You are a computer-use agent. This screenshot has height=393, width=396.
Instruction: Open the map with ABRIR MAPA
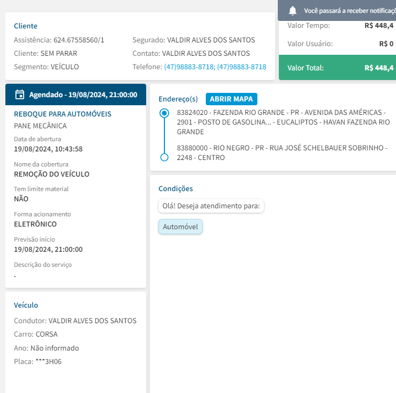point(232,99)
